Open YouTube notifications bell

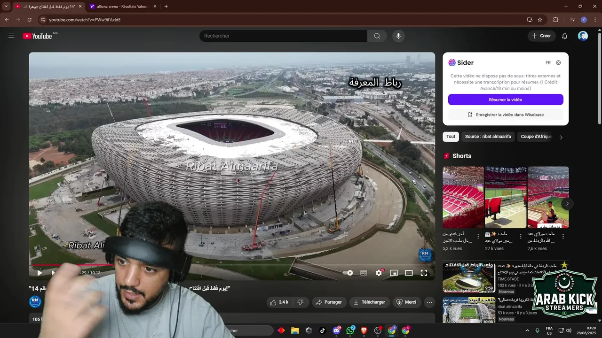pos(565,36)
